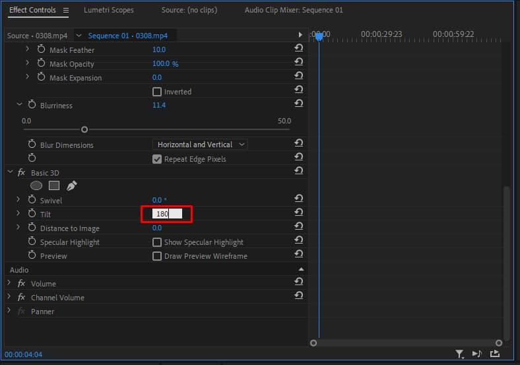Expand the Swivel property
The width and height of the screenshot is (520, 365).
(18, 199)
